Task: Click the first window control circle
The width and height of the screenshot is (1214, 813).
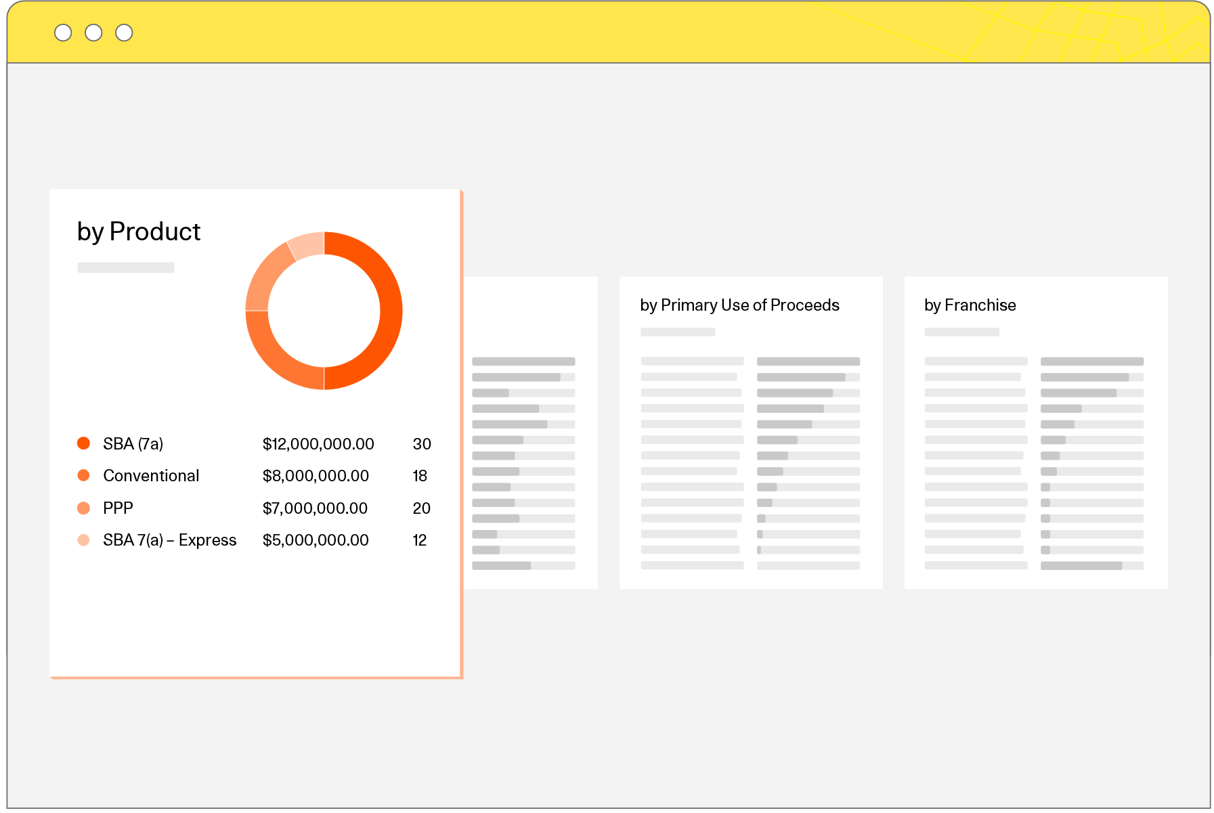Action: (x=63, y=32)
